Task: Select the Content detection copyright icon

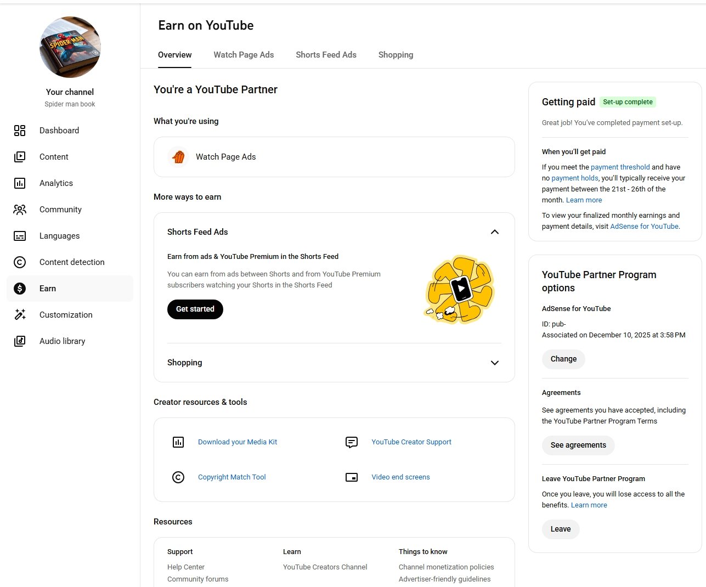Action: [x=20, y=262]
